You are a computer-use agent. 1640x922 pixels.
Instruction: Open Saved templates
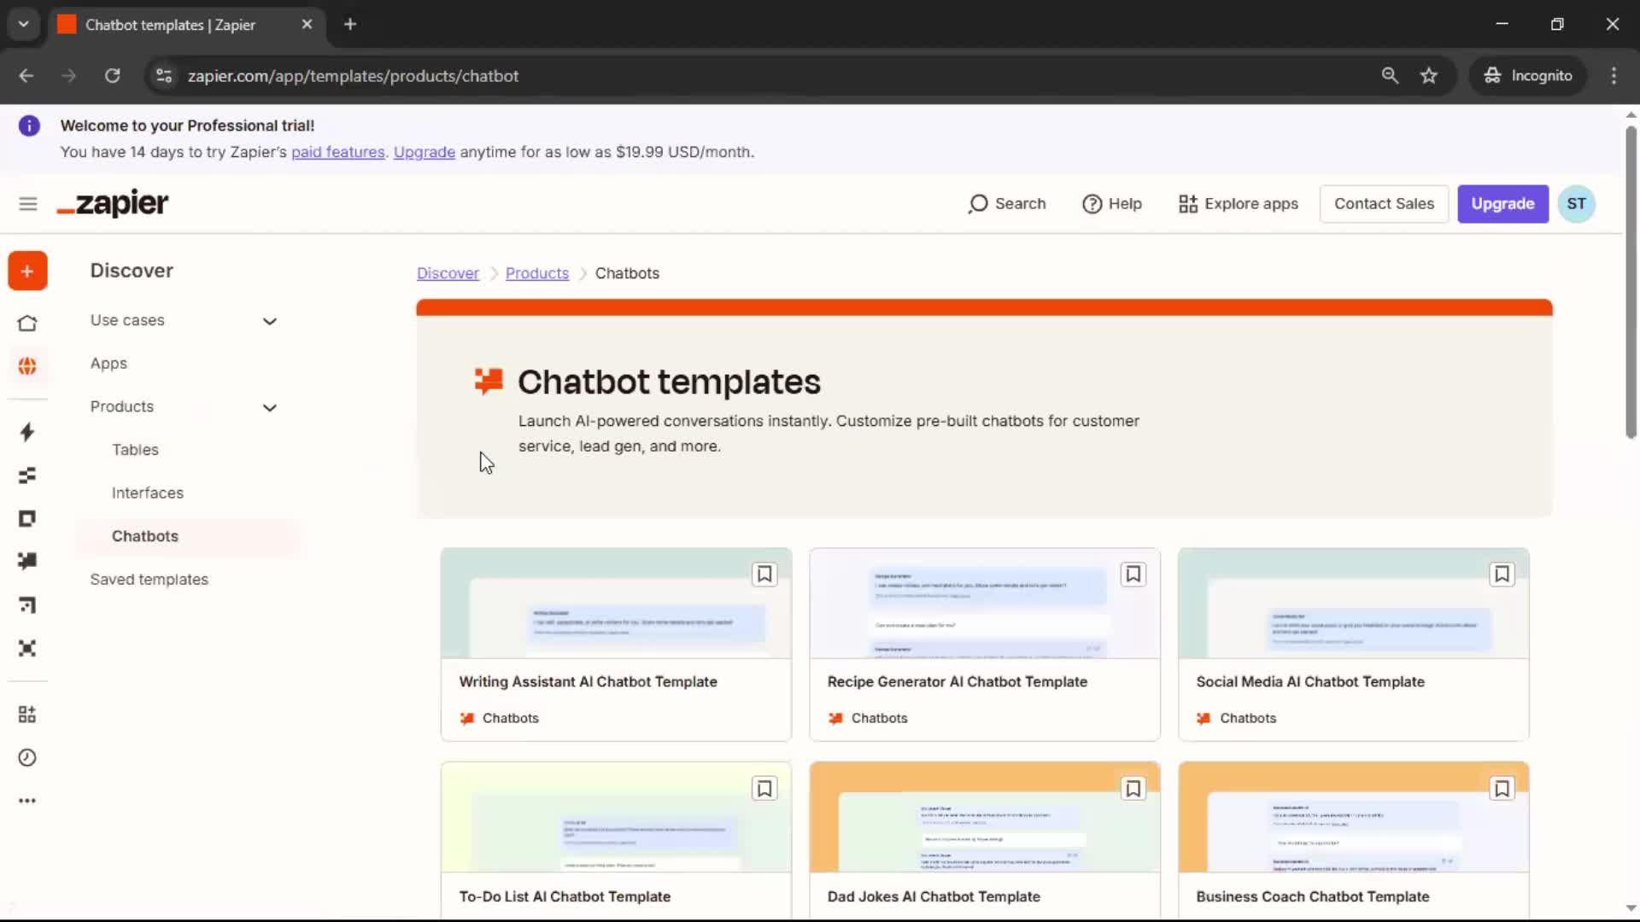click(149, 580)
